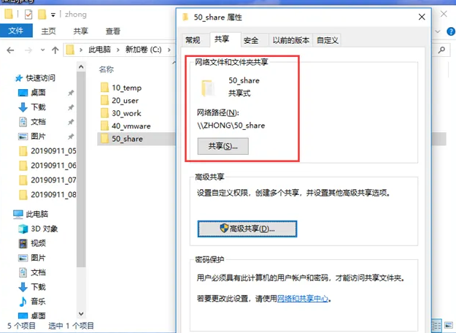Click 此电脑 in the address breadcrumb

click(99, 50)
